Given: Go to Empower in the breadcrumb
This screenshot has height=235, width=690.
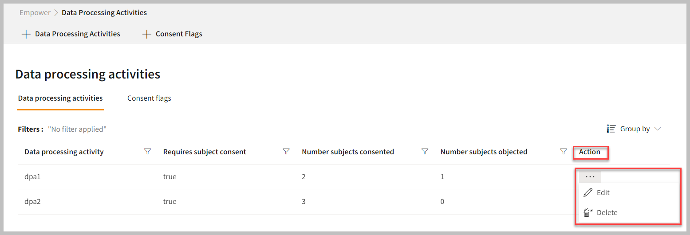Looking at the screenshot, I should (x=35, y=12).
